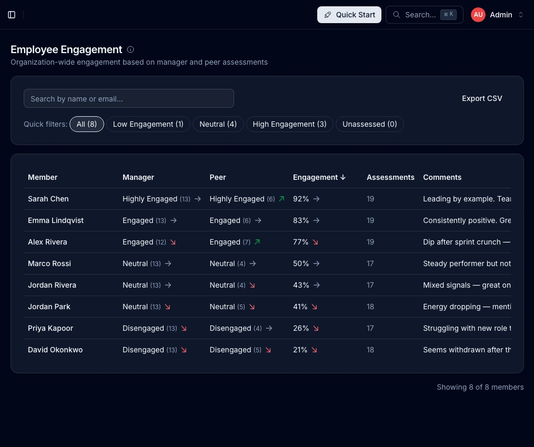Click David Okonkwo's Disengaged peer rating
The image size is (534, 447).
230,350
